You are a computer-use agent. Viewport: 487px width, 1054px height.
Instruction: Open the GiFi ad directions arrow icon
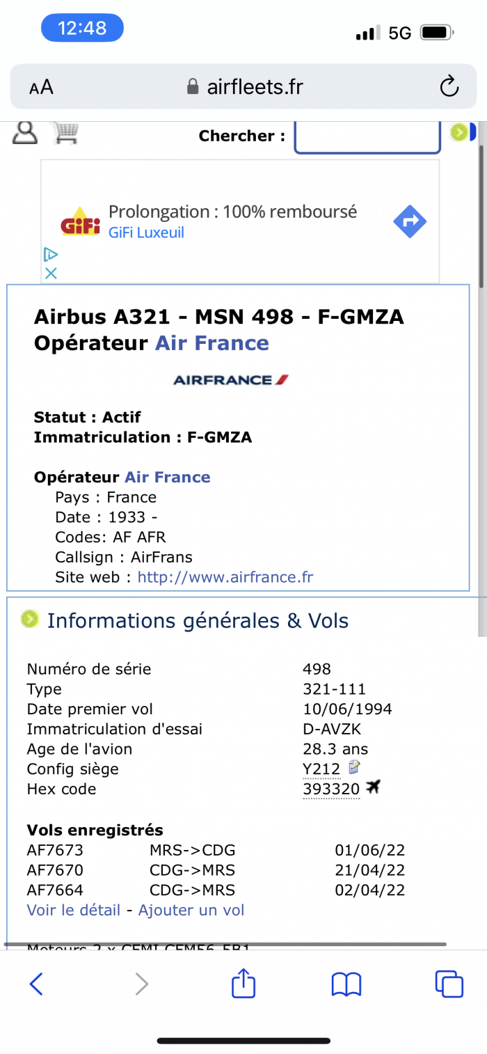click(x=410, y=222)
